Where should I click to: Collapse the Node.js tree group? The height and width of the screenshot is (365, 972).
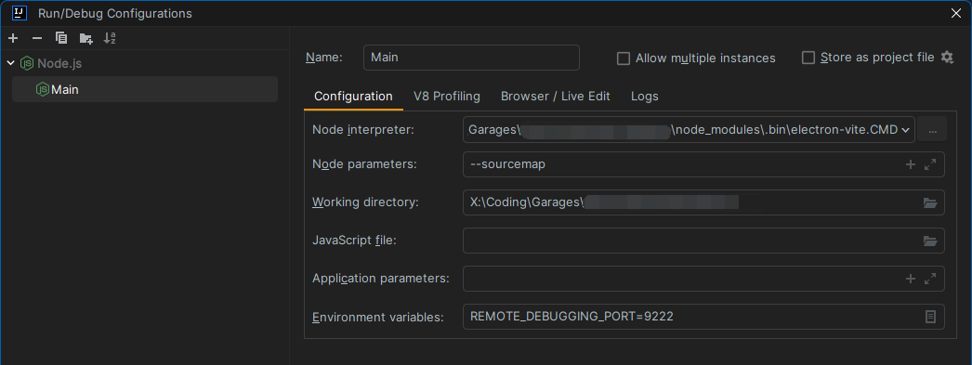click(10, 63)
